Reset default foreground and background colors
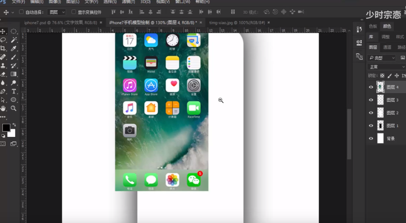Image resolution: width=406 pixels, height=223 pixels. click(x=3, y=136)
